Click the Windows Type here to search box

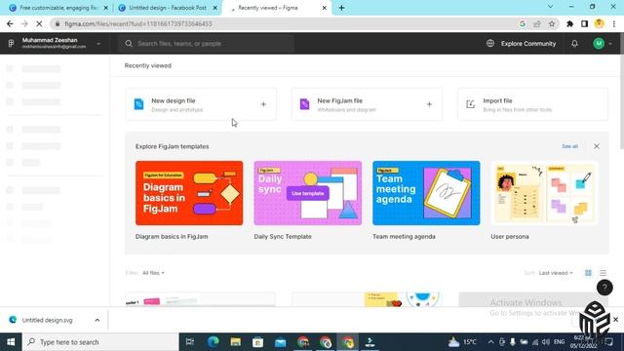(x=100, y=342)
